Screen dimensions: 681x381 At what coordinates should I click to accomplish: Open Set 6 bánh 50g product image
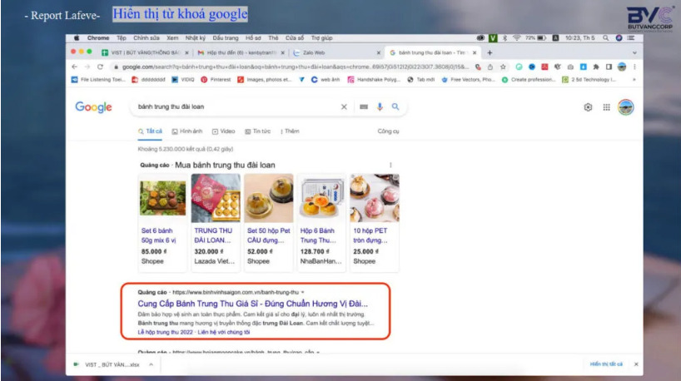[x=162, y=198]
